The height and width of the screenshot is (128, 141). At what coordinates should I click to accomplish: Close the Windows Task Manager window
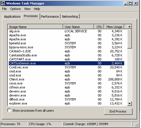[x=135, y=3]
